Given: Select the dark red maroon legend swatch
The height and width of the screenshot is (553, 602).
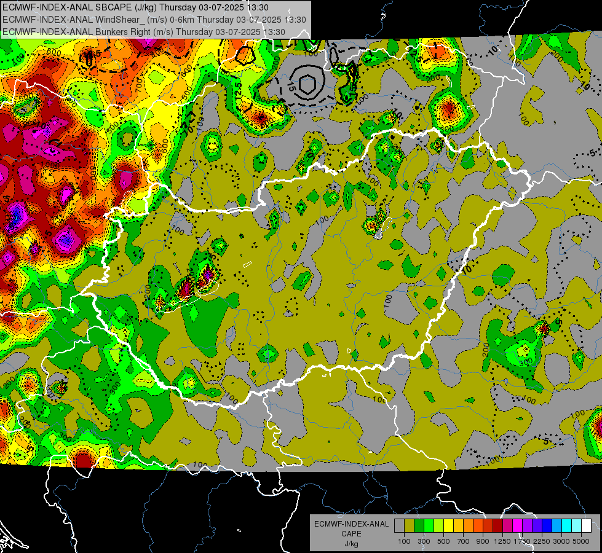Looking at the screenshot, I should tap(498, 526).
